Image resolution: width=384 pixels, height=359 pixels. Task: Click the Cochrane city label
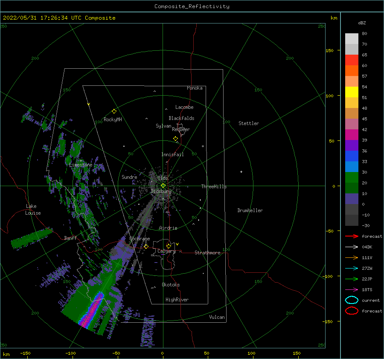pos(140,239)
